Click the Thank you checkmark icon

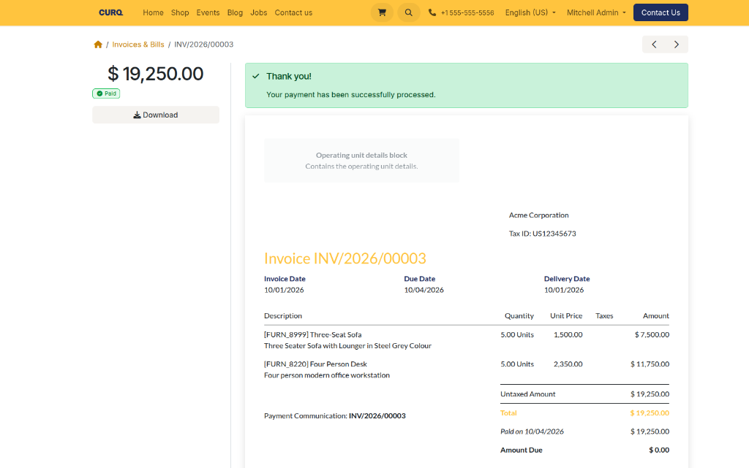[x=256, y=76]
